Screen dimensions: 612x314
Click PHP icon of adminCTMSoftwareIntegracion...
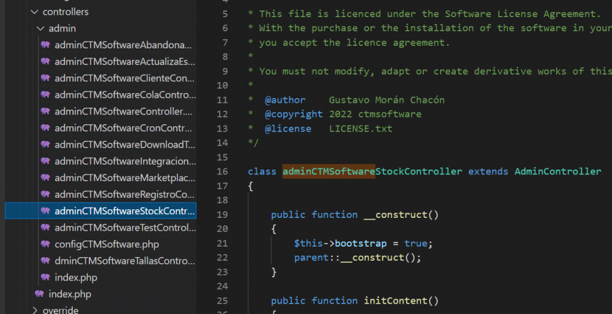[x=45, y=160]
